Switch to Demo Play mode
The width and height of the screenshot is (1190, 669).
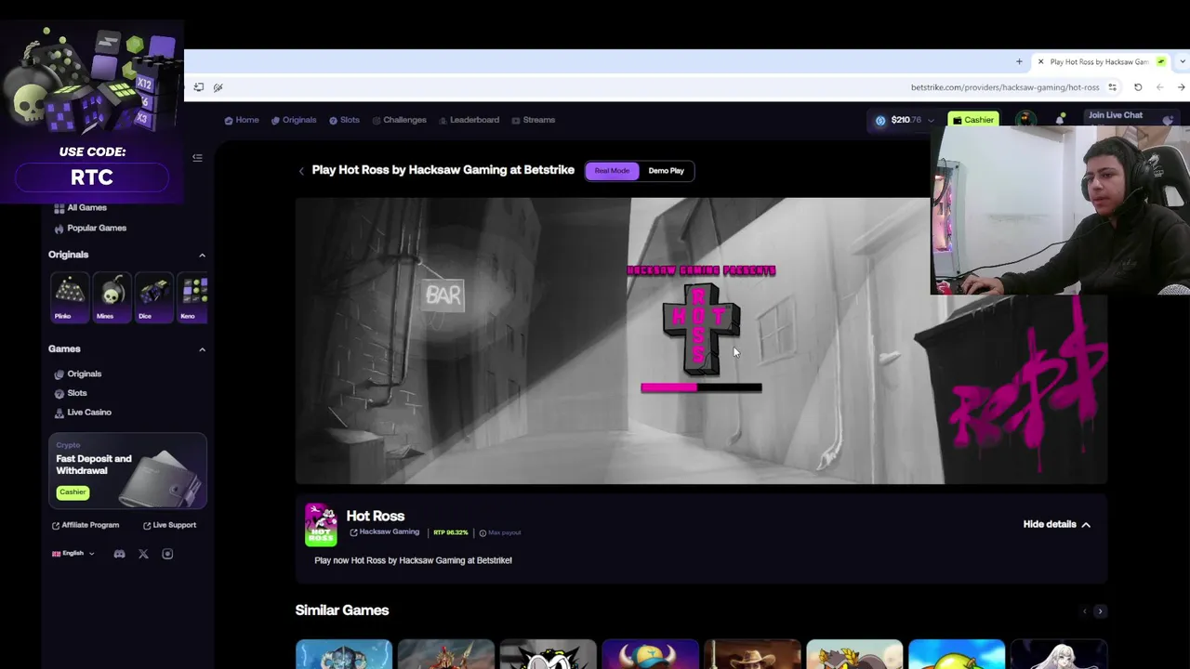[x=666, y=171]
